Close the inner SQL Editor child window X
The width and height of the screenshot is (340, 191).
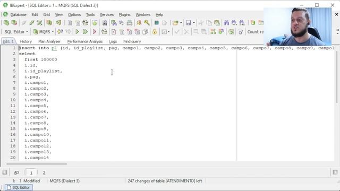(x=336, y=14)
